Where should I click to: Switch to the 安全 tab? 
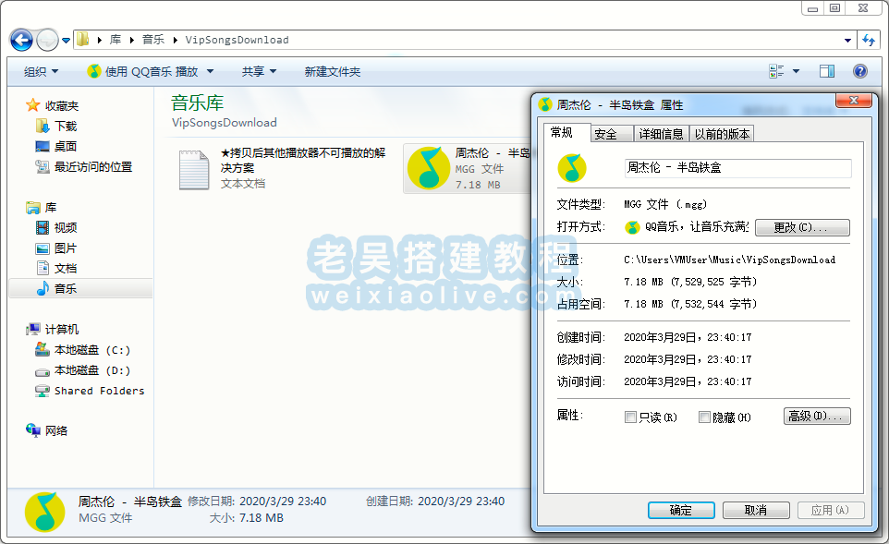pyautogui.click(x=612, y=134)
